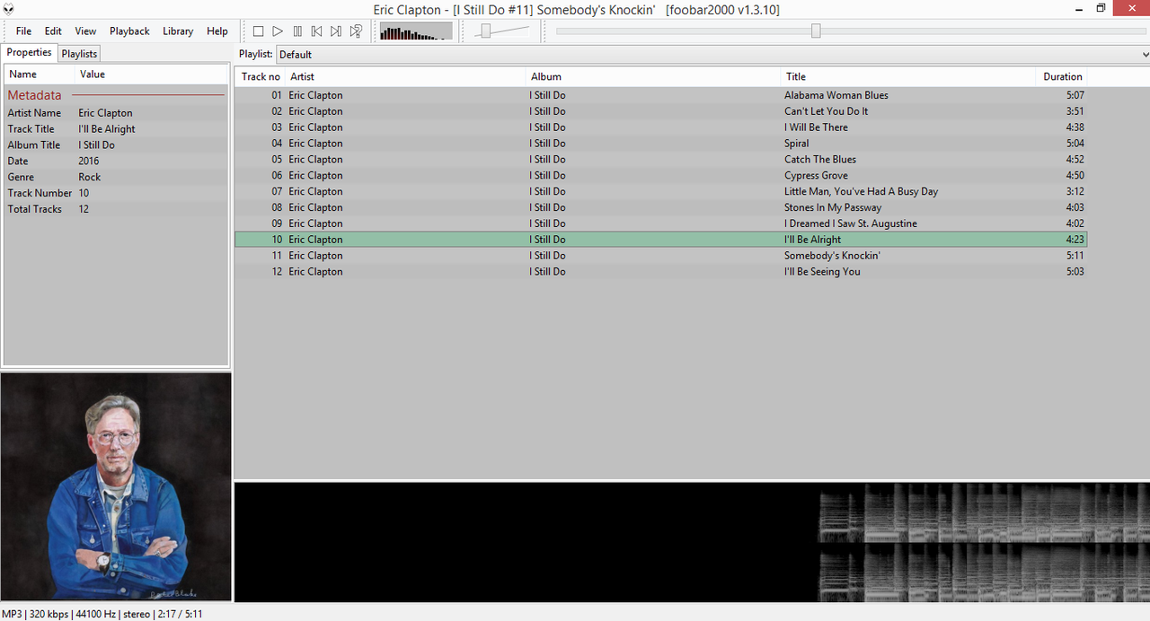Pause playback with the Pause button
The width and height of the screenshot is (1150, 621).
297,31
